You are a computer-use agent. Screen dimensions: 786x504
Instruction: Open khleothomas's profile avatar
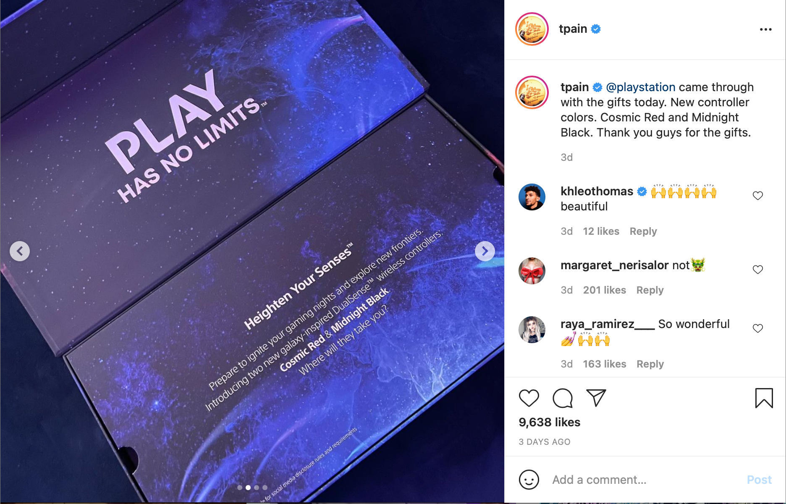[532, 197]
